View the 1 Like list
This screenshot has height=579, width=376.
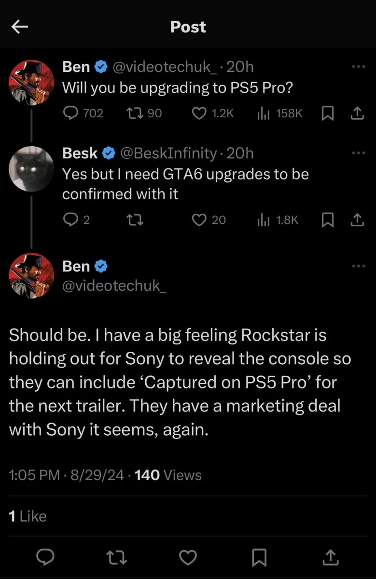28,516
